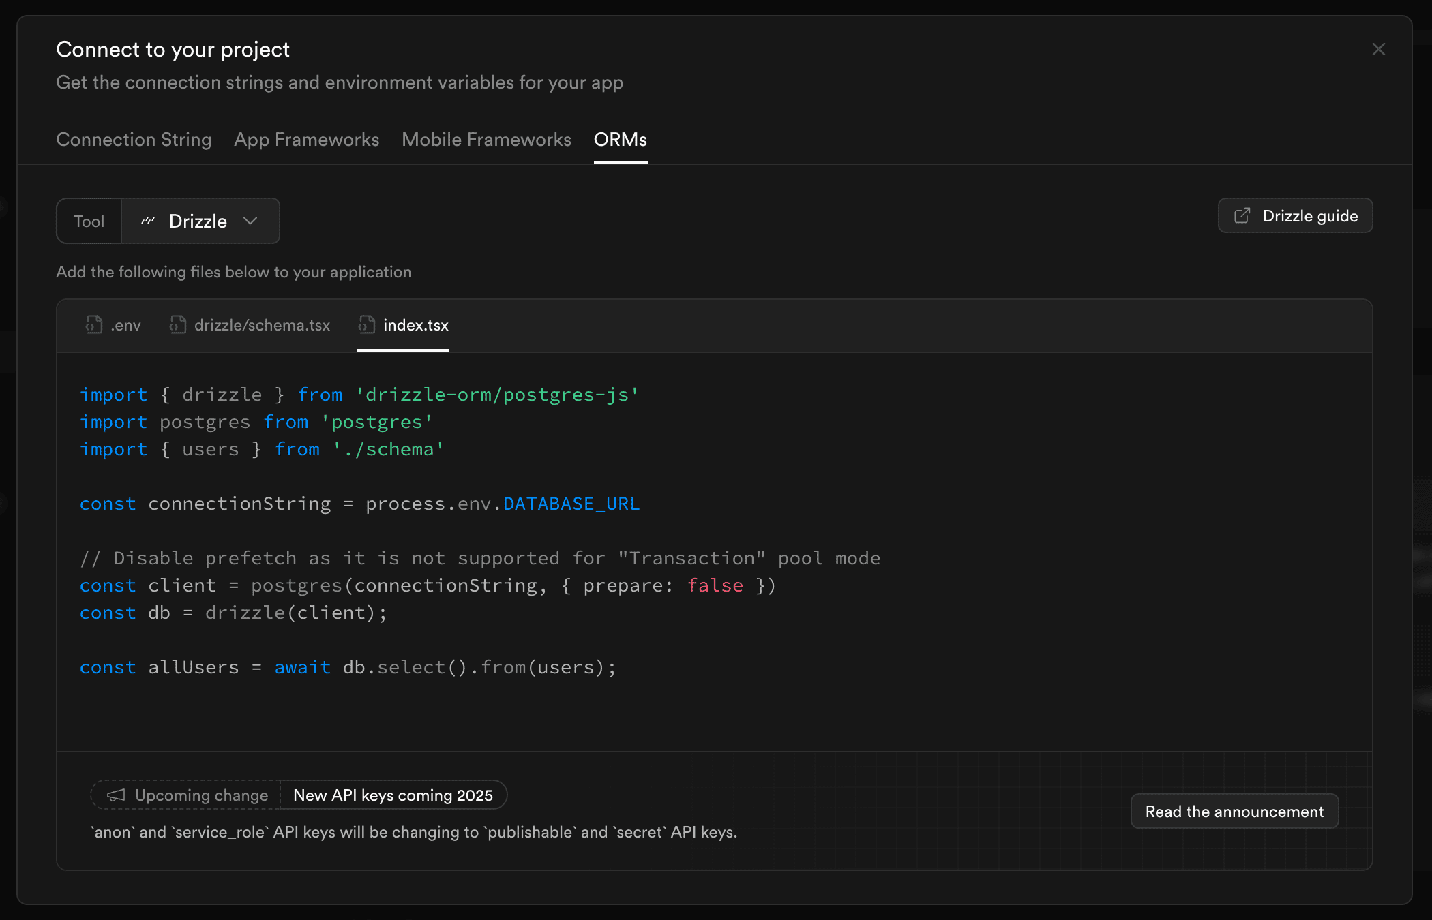Click the index.tsx file icon
Viewport: 1432px width, 920px height.
366,324
